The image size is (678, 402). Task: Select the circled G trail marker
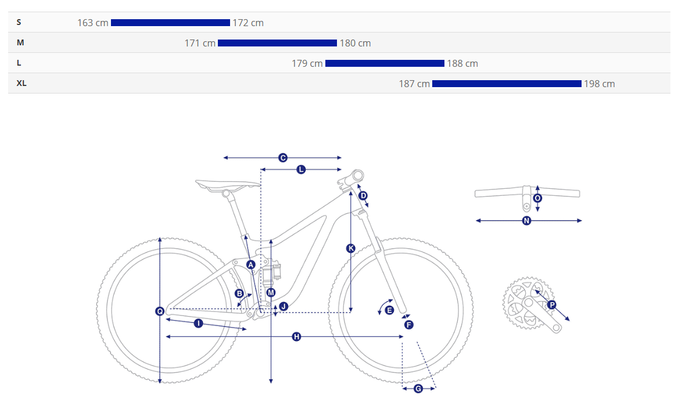[418, 389]
